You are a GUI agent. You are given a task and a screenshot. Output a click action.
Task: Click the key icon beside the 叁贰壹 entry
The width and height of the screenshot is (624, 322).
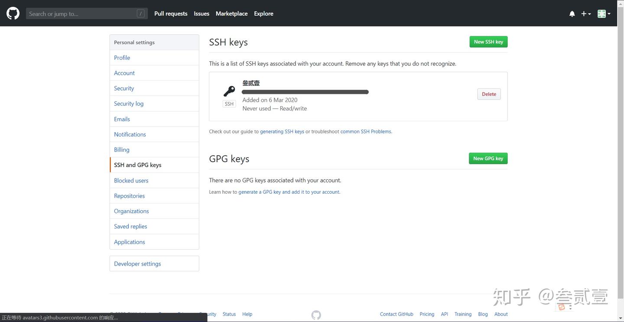coord(229,91)
